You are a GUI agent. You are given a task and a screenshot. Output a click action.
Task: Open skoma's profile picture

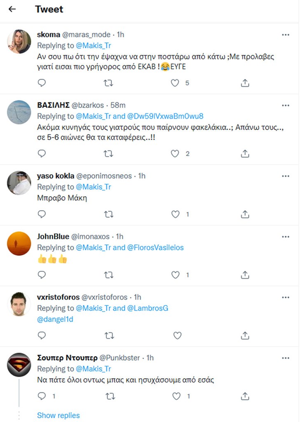19,42
